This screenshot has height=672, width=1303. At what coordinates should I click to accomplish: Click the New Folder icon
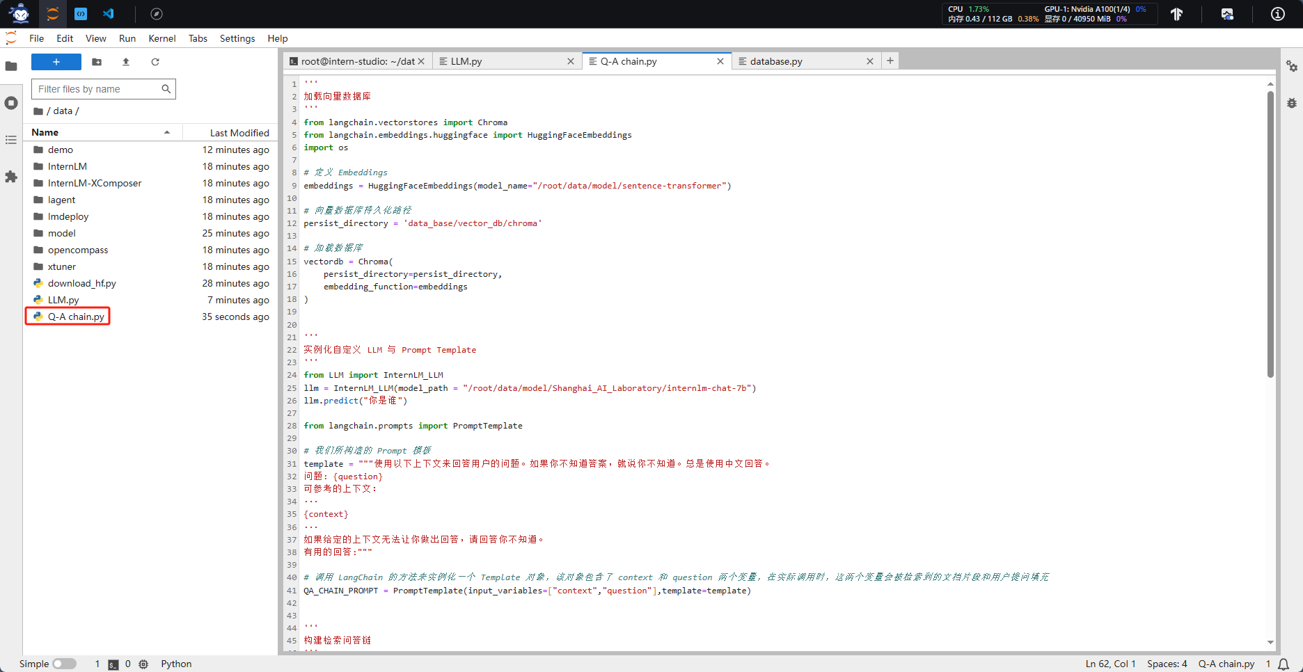(97, 62)
